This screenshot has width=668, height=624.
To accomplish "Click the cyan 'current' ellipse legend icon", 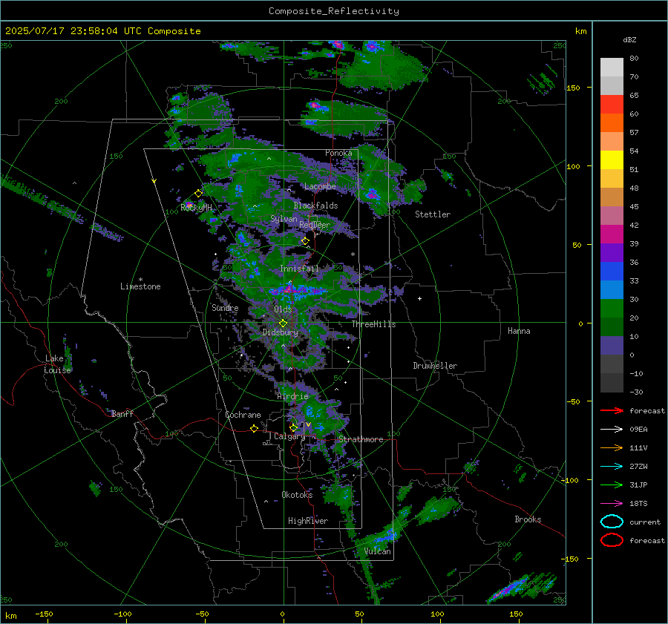I will click(612, 522).
